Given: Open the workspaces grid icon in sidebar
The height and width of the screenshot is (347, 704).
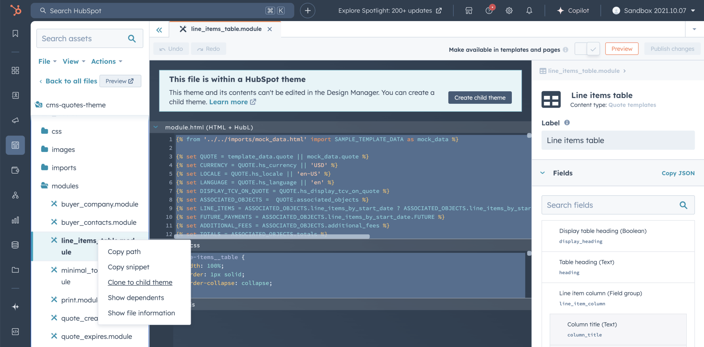Looking at the screenshot, I should (15, 71).
